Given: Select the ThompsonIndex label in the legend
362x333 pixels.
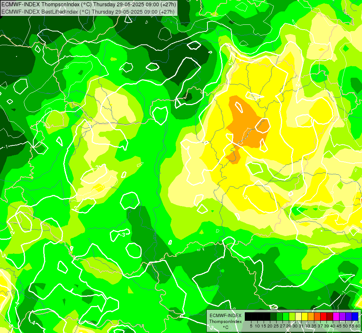Looking at the screenshot, I should click(x=226, y=322).
